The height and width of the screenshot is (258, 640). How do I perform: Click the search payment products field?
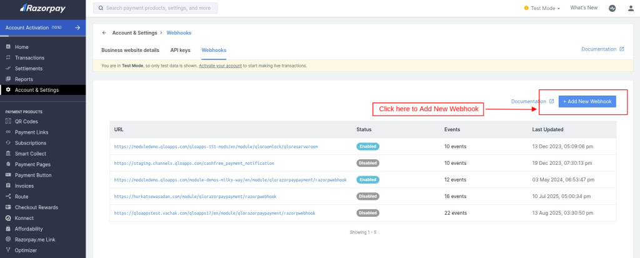(155, 8)
